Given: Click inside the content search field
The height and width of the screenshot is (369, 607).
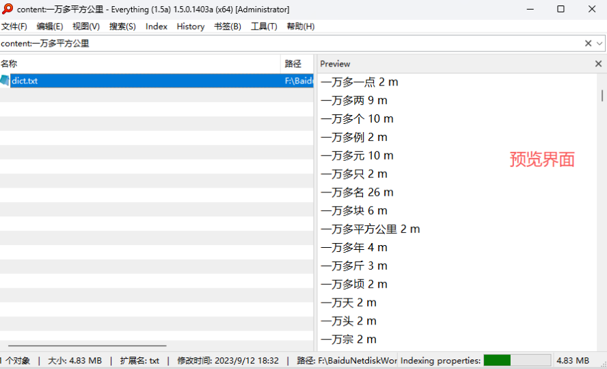Looking at the screenshot, I should click(291, 43).
